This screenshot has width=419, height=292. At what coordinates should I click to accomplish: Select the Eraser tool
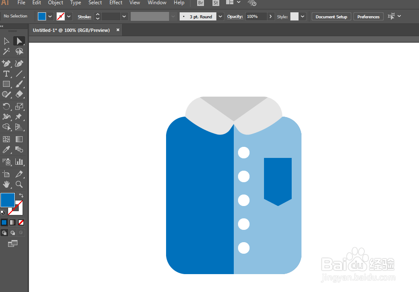click(x=19, y=94)
